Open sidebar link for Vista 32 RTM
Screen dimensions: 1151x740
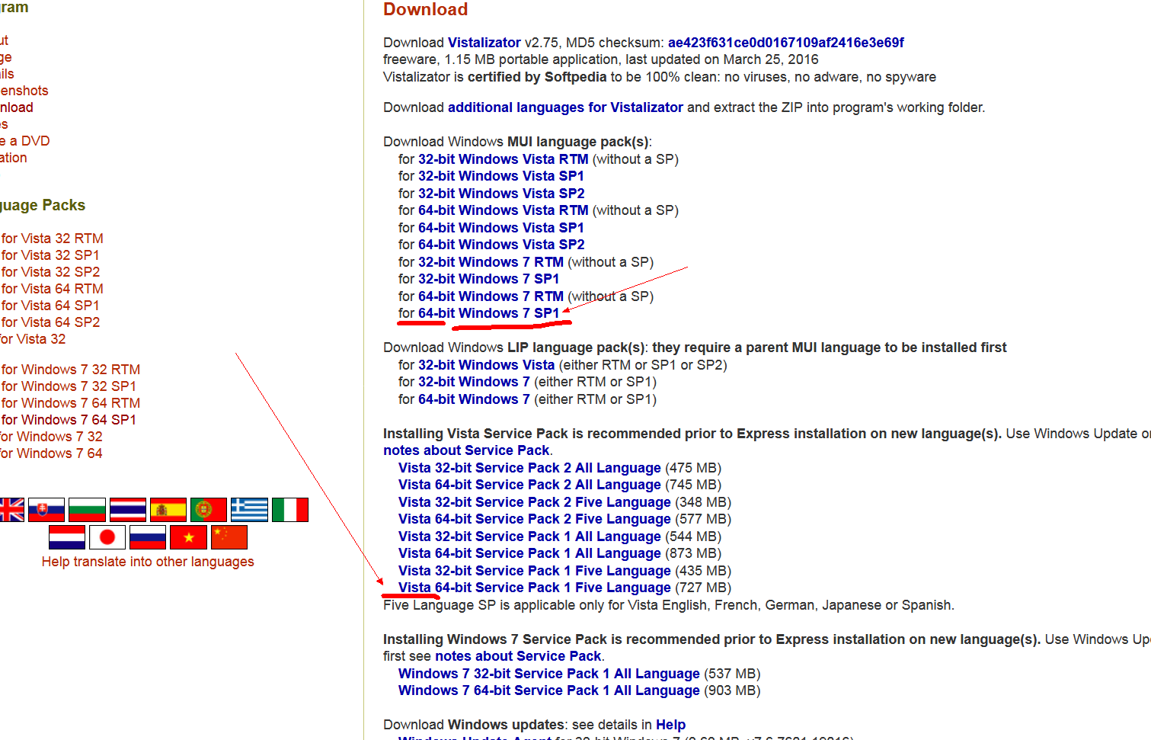(x=52, y=239)
